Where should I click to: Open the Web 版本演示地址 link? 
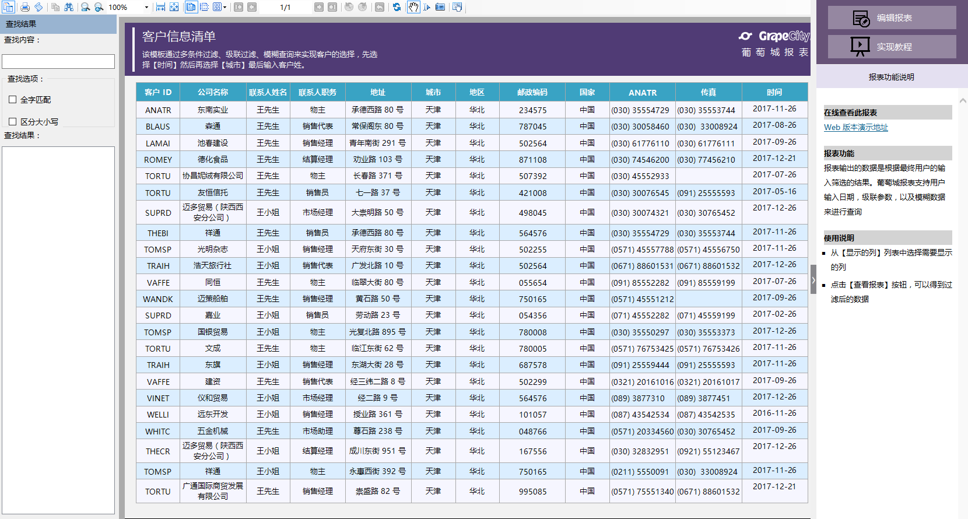click(856, 127)
